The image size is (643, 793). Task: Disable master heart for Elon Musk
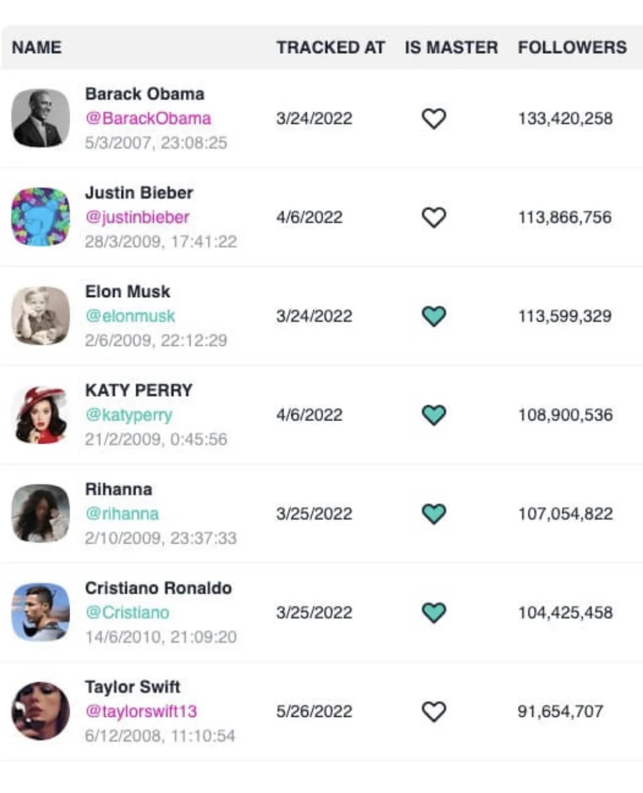pos(434,316)
